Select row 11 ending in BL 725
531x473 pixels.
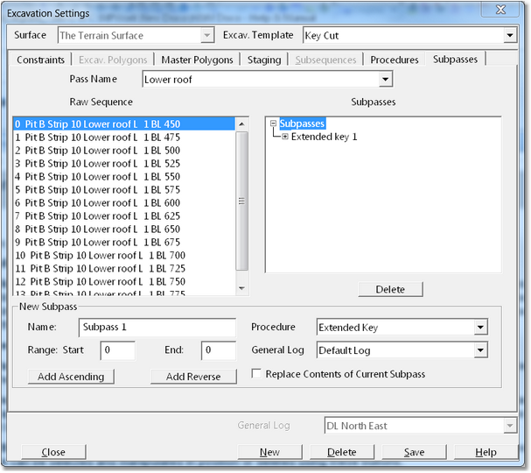click(124, 269)
